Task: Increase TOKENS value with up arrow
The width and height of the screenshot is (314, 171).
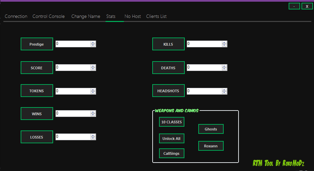Action: [x=93, y=90]
